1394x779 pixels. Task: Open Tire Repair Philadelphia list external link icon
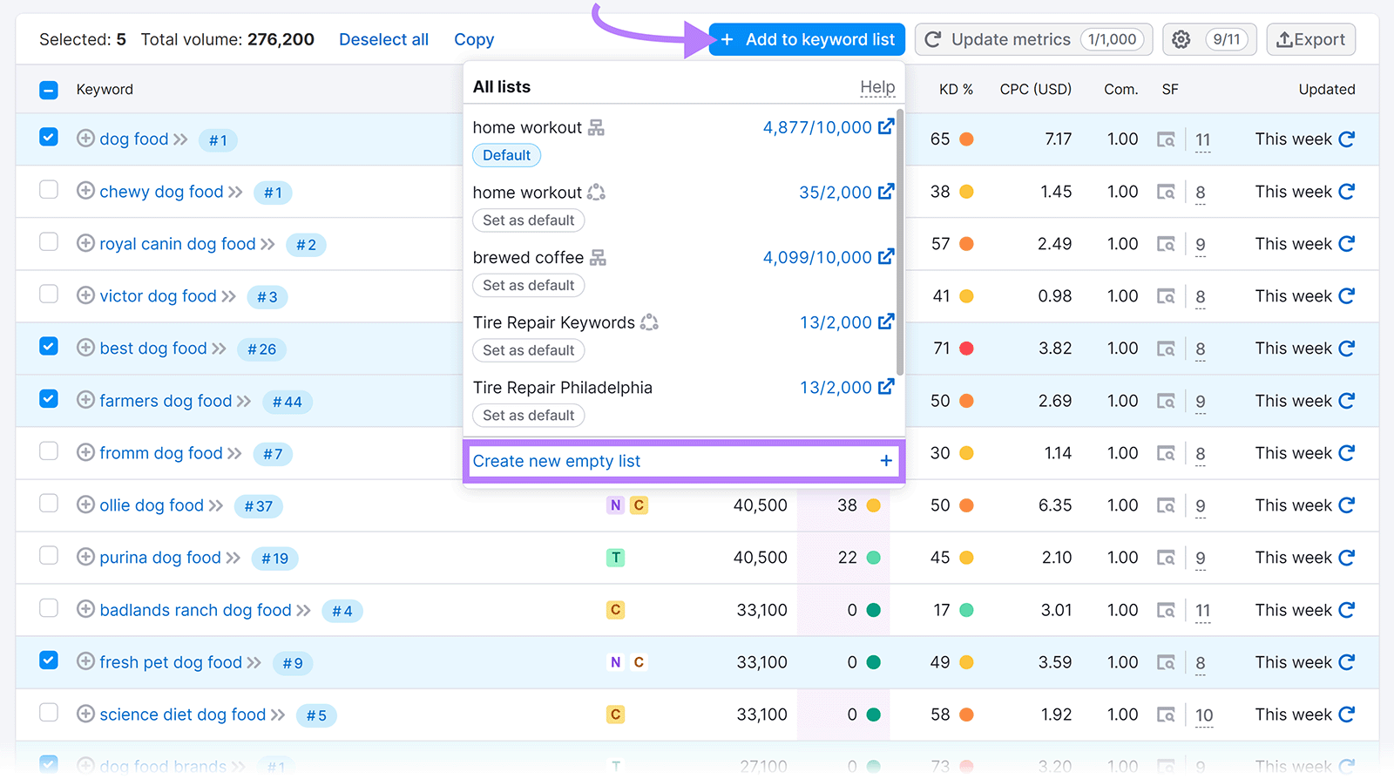886,387
